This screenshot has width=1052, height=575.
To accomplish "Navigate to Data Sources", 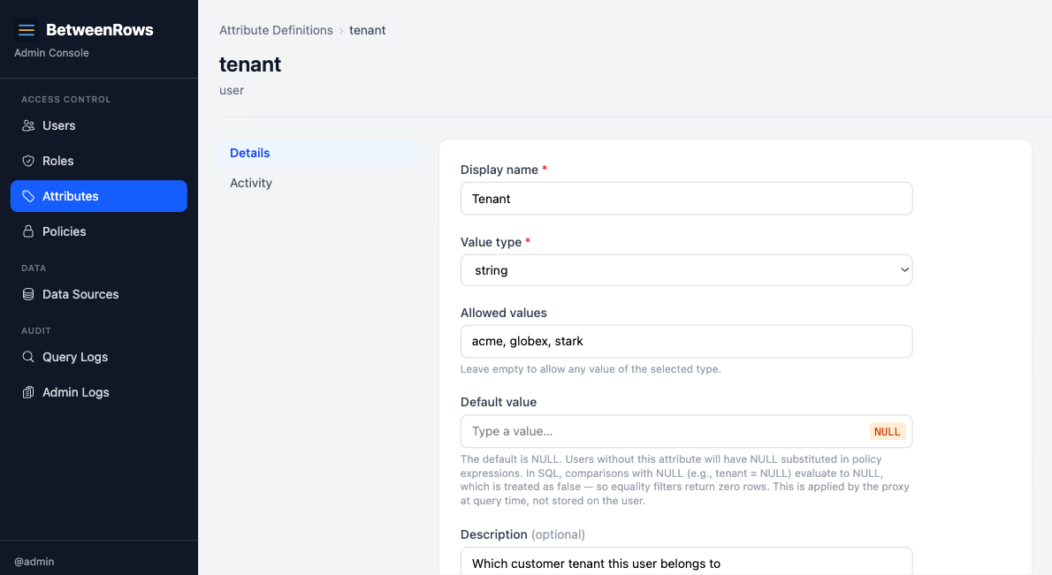I will coord(99,294).
